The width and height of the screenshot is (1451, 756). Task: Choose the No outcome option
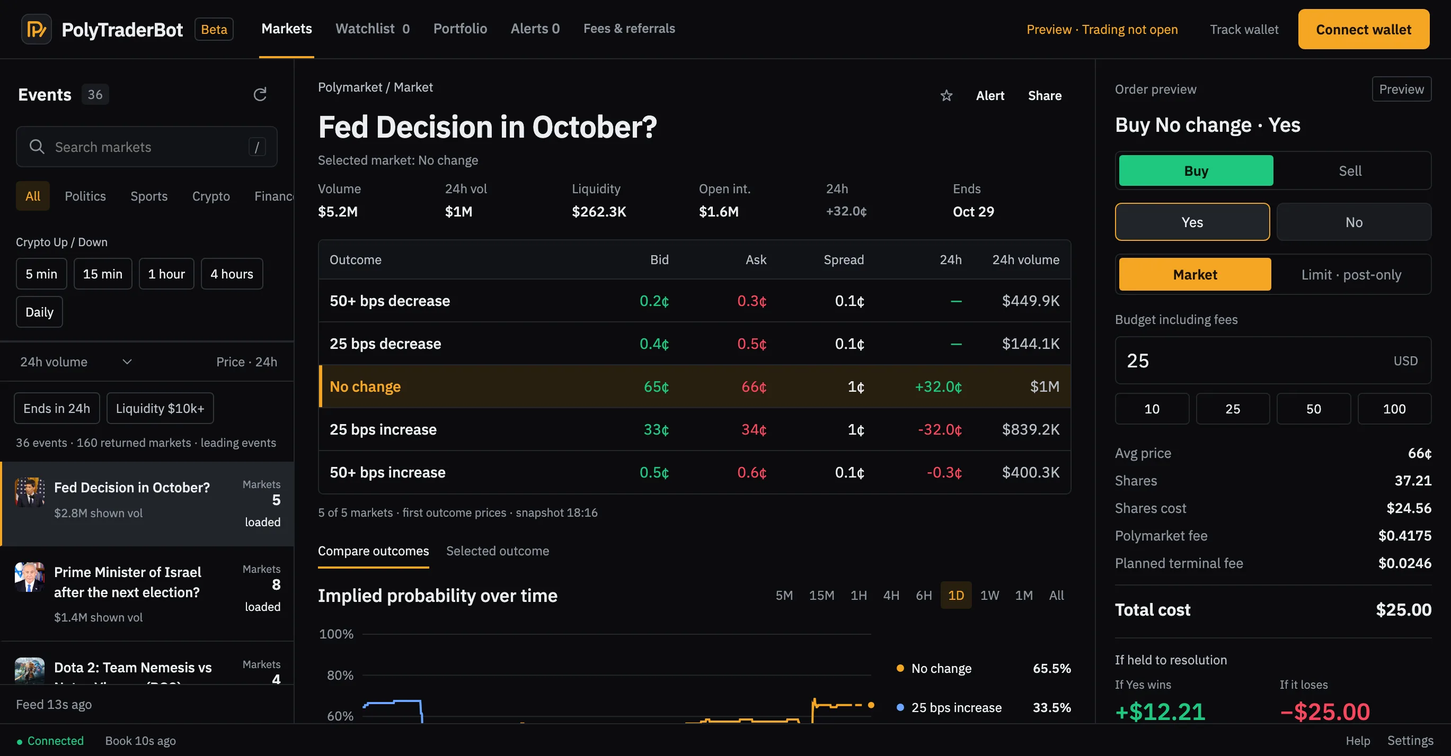pos(1353,222)
